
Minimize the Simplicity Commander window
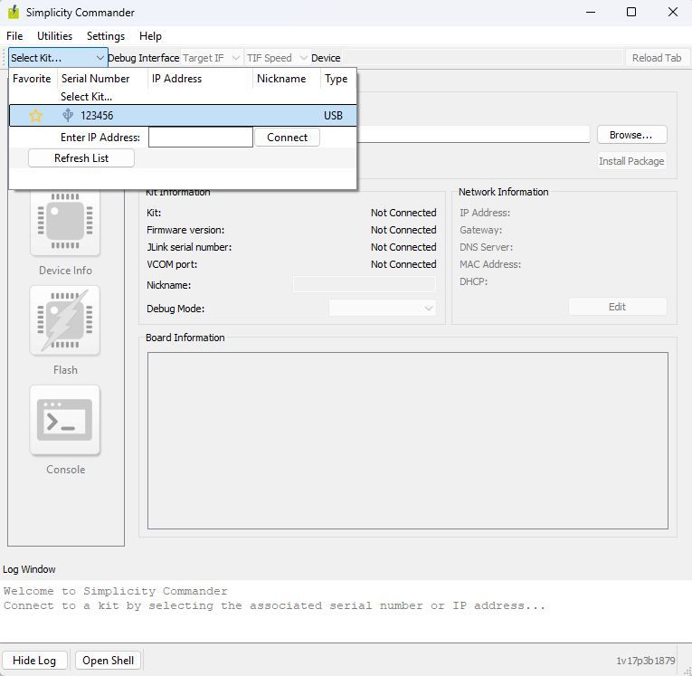pos(591,12)
